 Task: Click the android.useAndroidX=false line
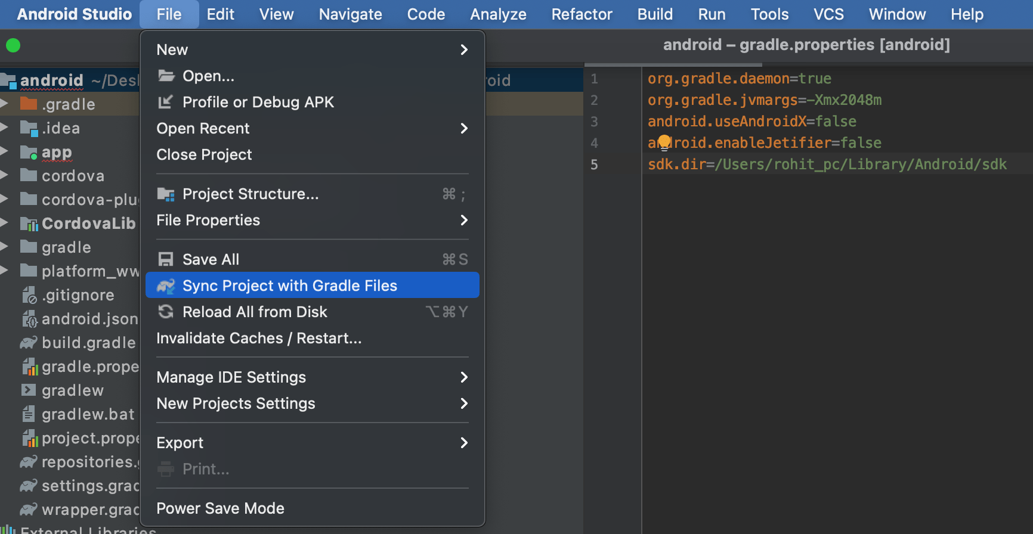[x=752, y=122]
